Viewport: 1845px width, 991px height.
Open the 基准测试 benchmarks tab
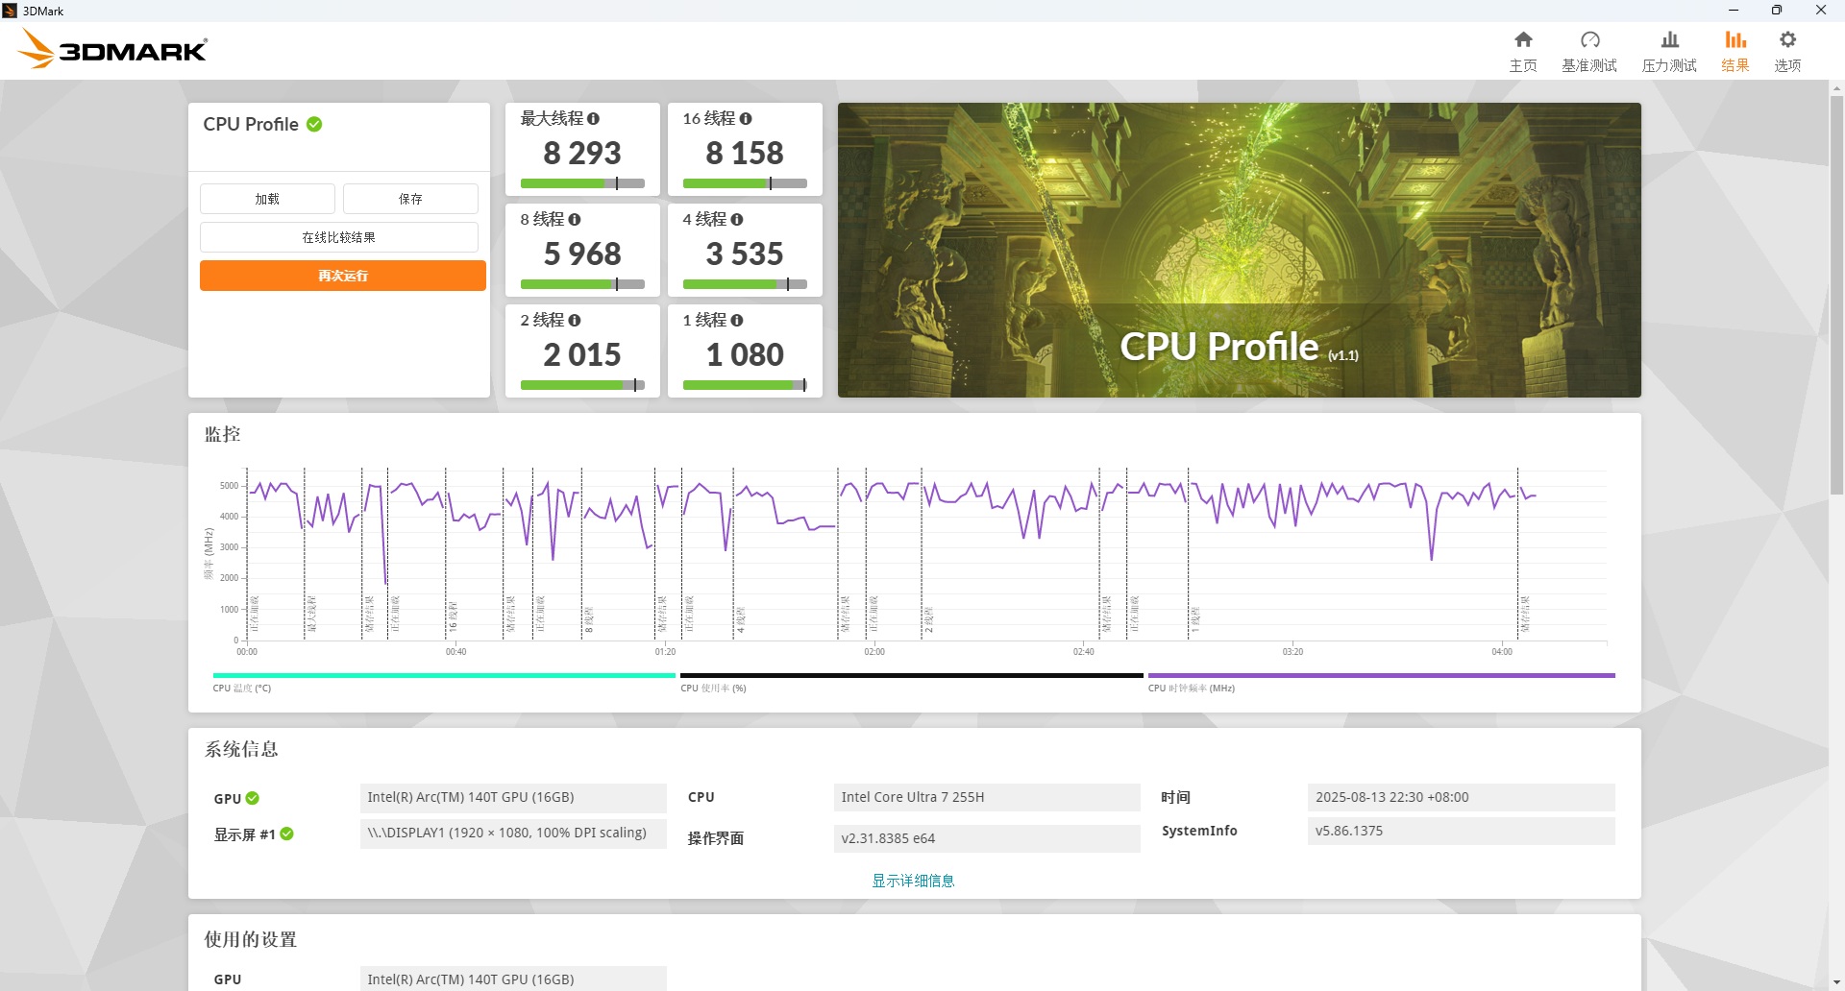1589,51
